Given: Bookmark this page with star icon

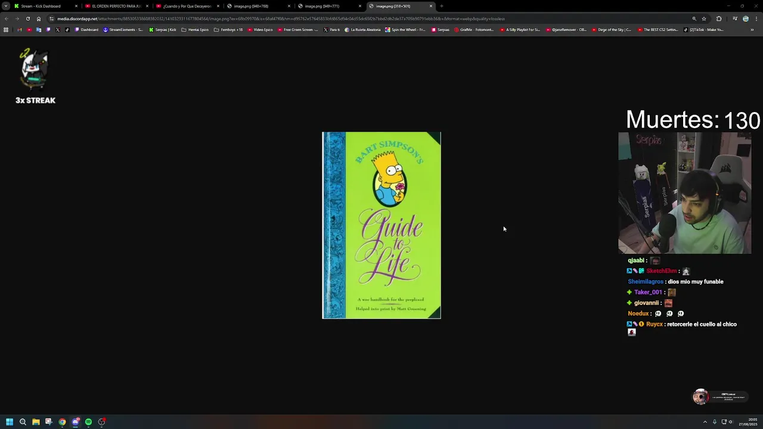Looking at the screenshot, I should [704, 18].
